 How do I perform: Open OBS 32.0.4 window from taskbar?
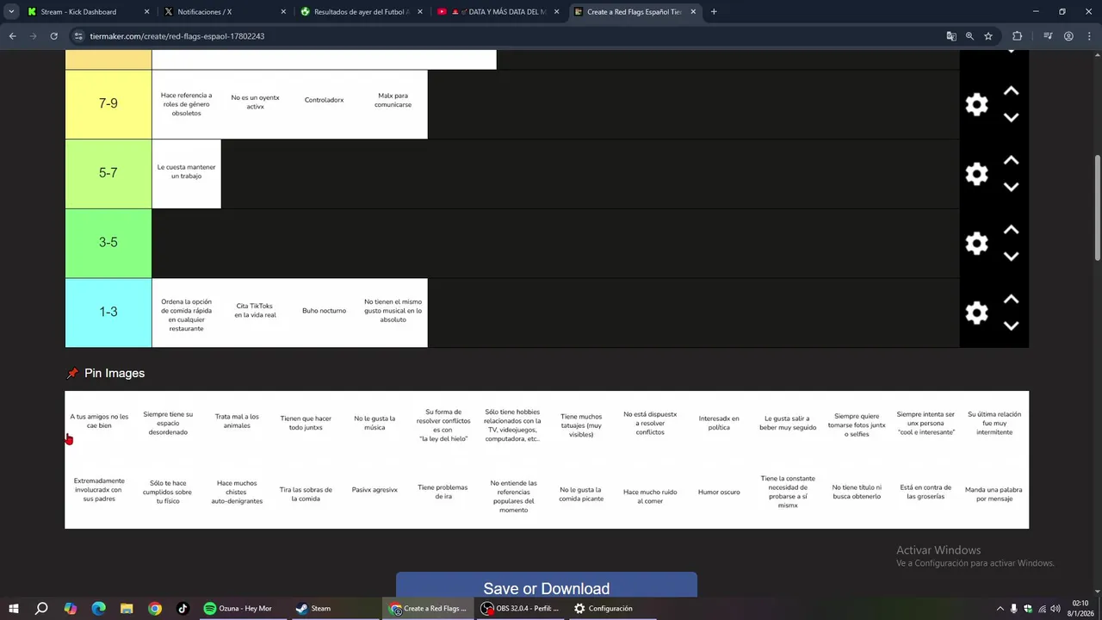[522, 608]
